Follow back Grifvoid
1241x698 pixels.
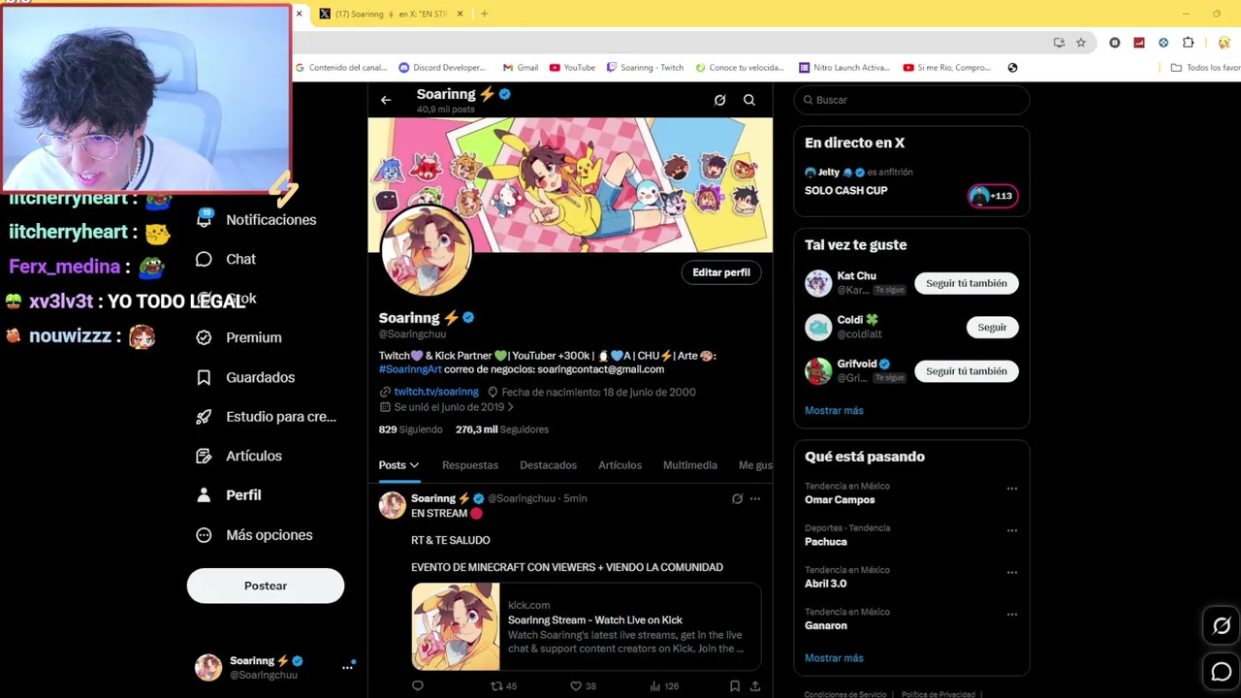pos(966,371)
